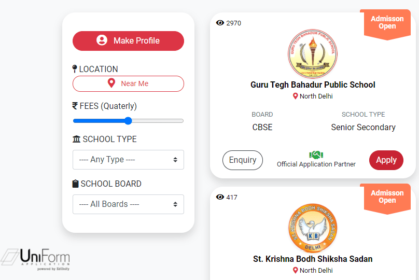This screenshot has height=280, width=419.
Task: Click the arrows on the Any Type selector
Action: [x=175, y=160]
